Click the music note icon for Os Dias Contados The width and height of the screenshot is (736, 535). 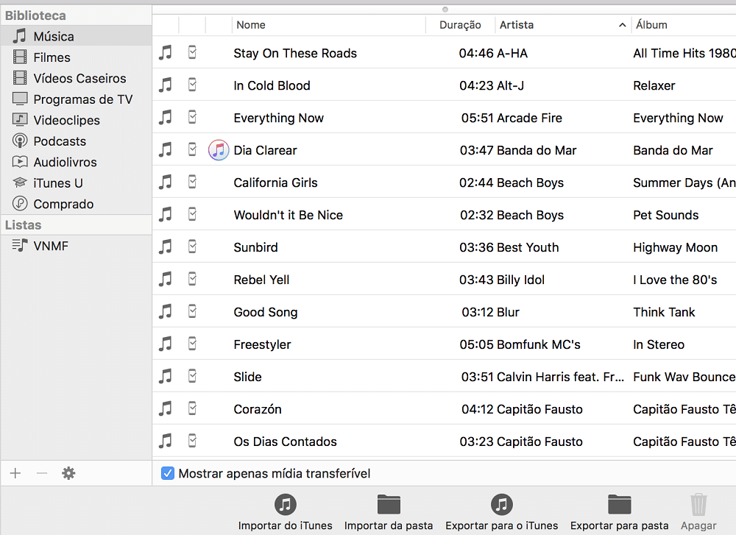(165, 441)
